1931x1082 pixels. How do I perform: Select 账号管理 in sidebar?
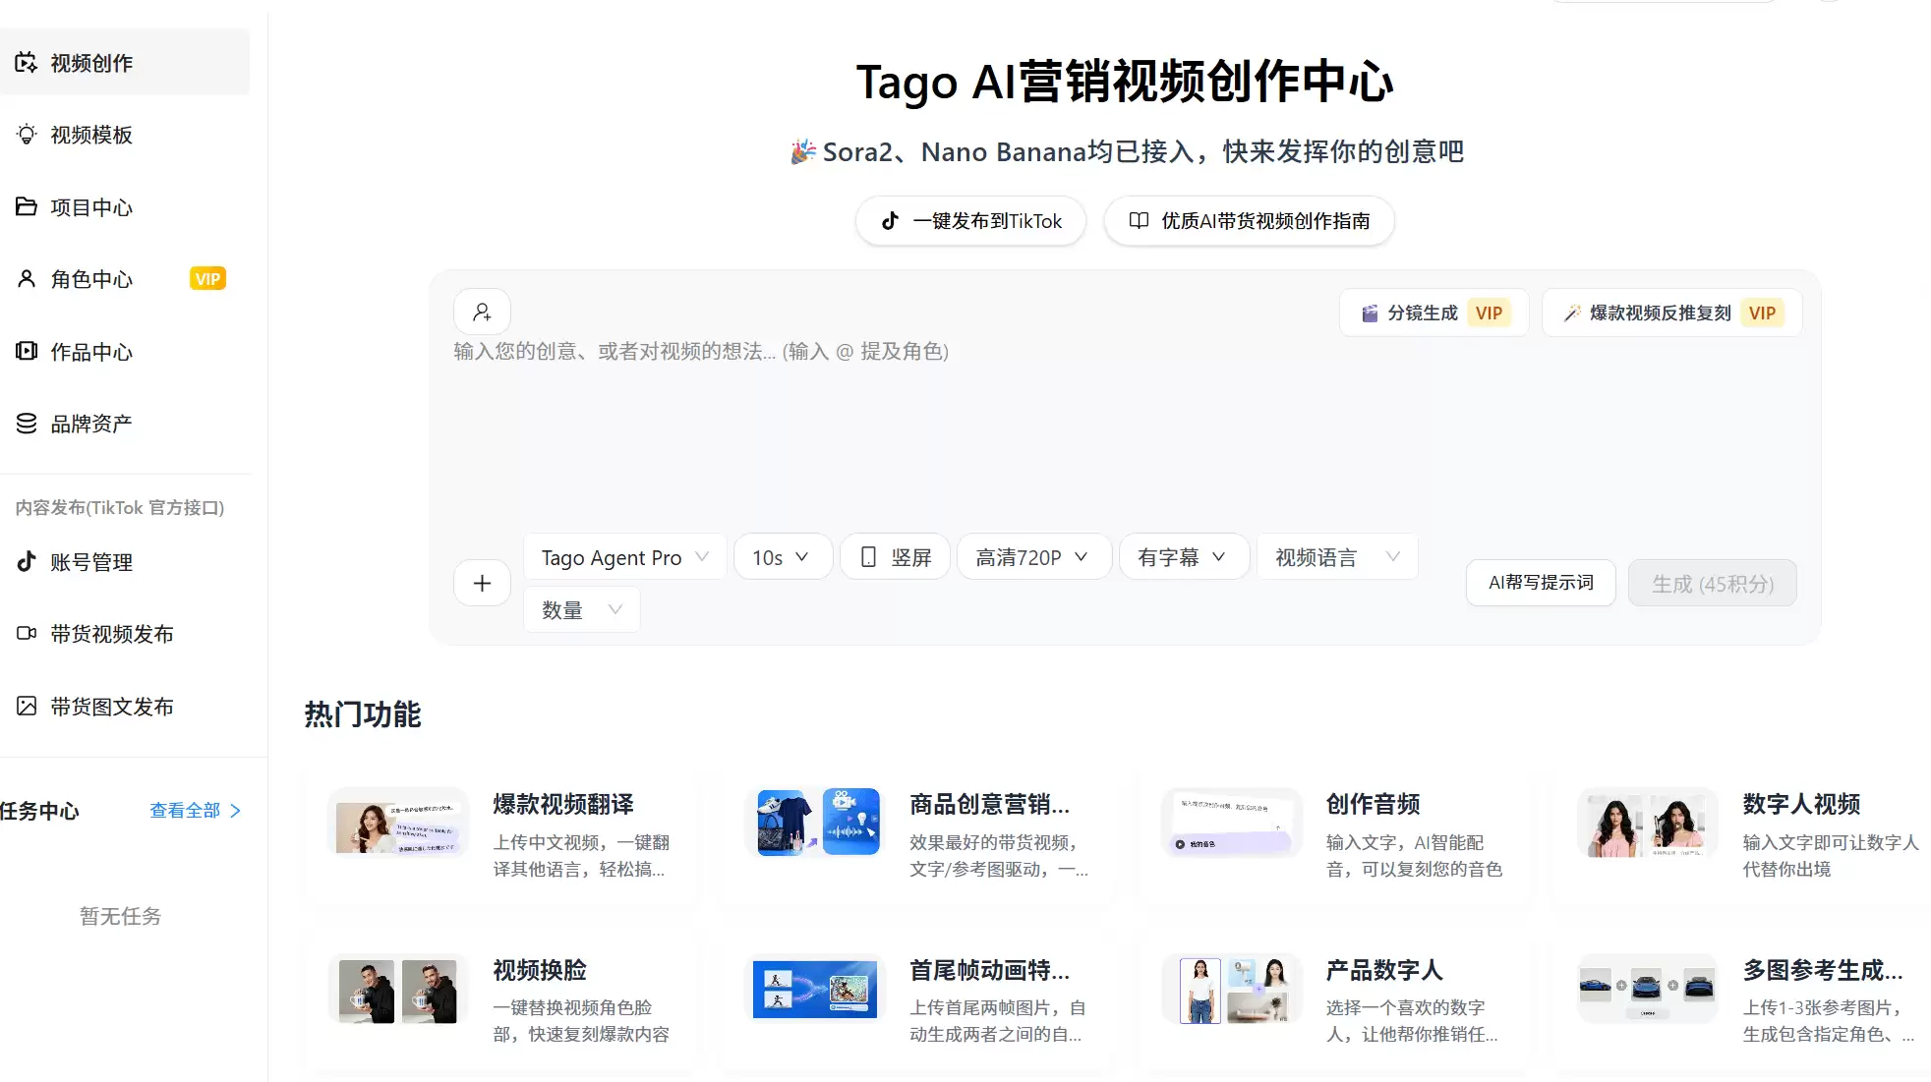point(125,561)
